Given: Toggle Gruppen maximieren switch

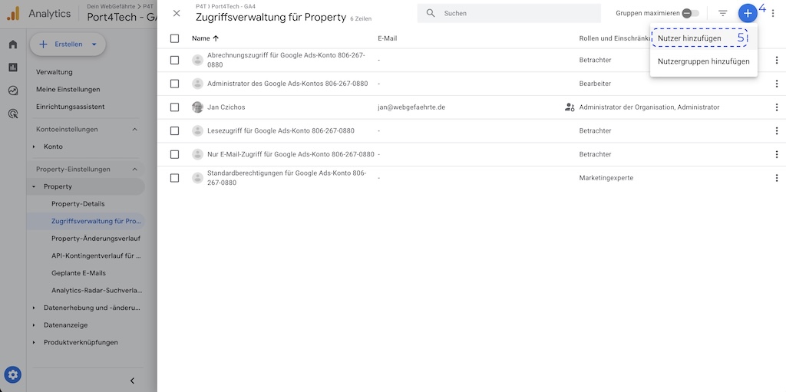Looking at the screenshot, I should [690, 13].
